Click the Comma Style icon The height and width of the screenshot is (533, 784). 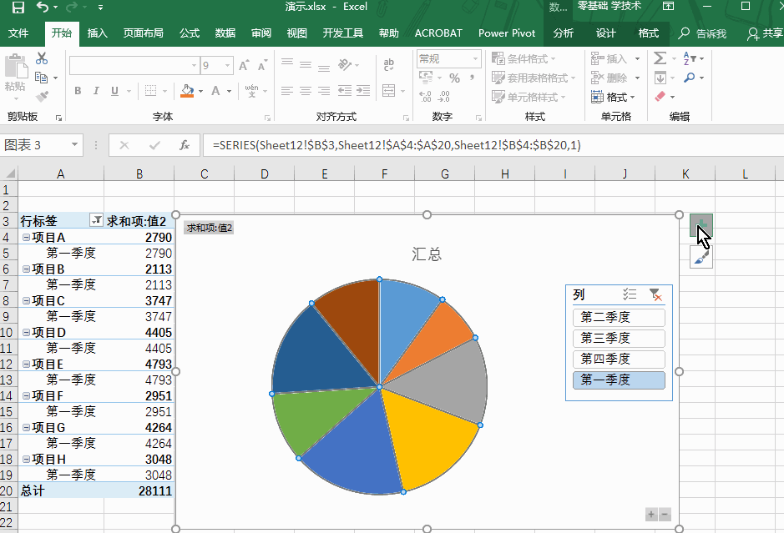pyautogui.click(x=472, y=78)
